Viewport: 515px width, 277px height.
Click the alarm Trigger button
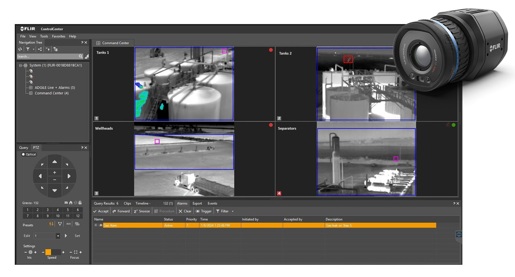tap(203, 211)
